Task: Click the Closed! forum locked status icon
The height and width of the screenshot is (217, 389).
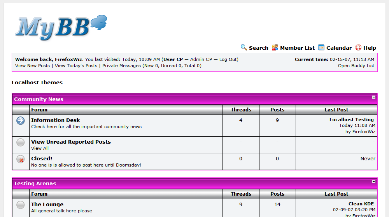Action: coord(21,159)
